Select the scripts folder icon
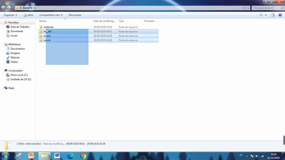 click(41, 36)
